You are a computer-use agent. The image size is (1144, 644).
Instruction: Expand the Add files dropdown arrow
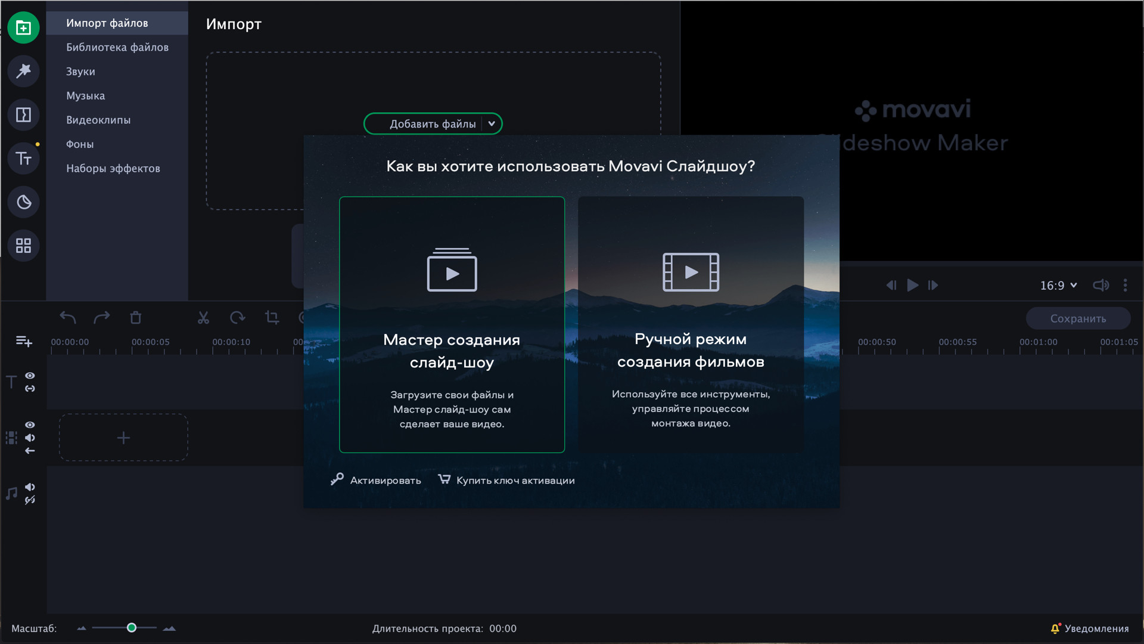tap(492, 124)
